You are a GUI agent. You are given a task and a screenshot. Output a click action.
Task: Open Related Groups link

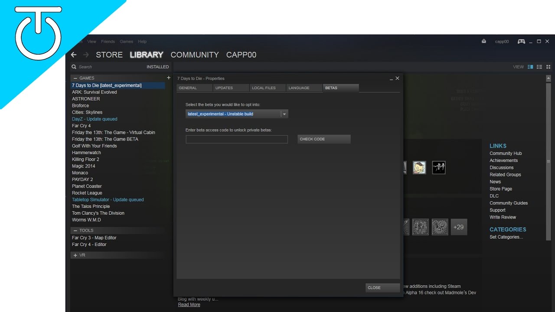pos(505,175)
